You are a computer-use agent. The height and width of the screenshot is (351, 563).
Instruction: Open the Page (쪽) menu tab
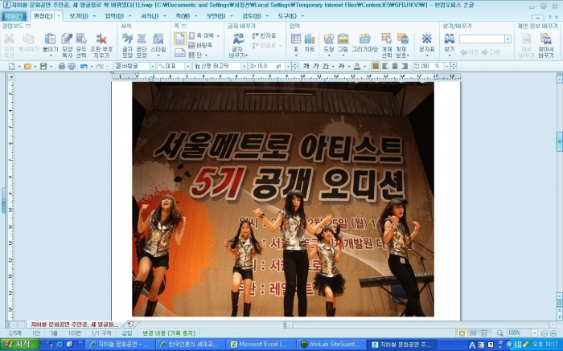(x=183, y=16)
